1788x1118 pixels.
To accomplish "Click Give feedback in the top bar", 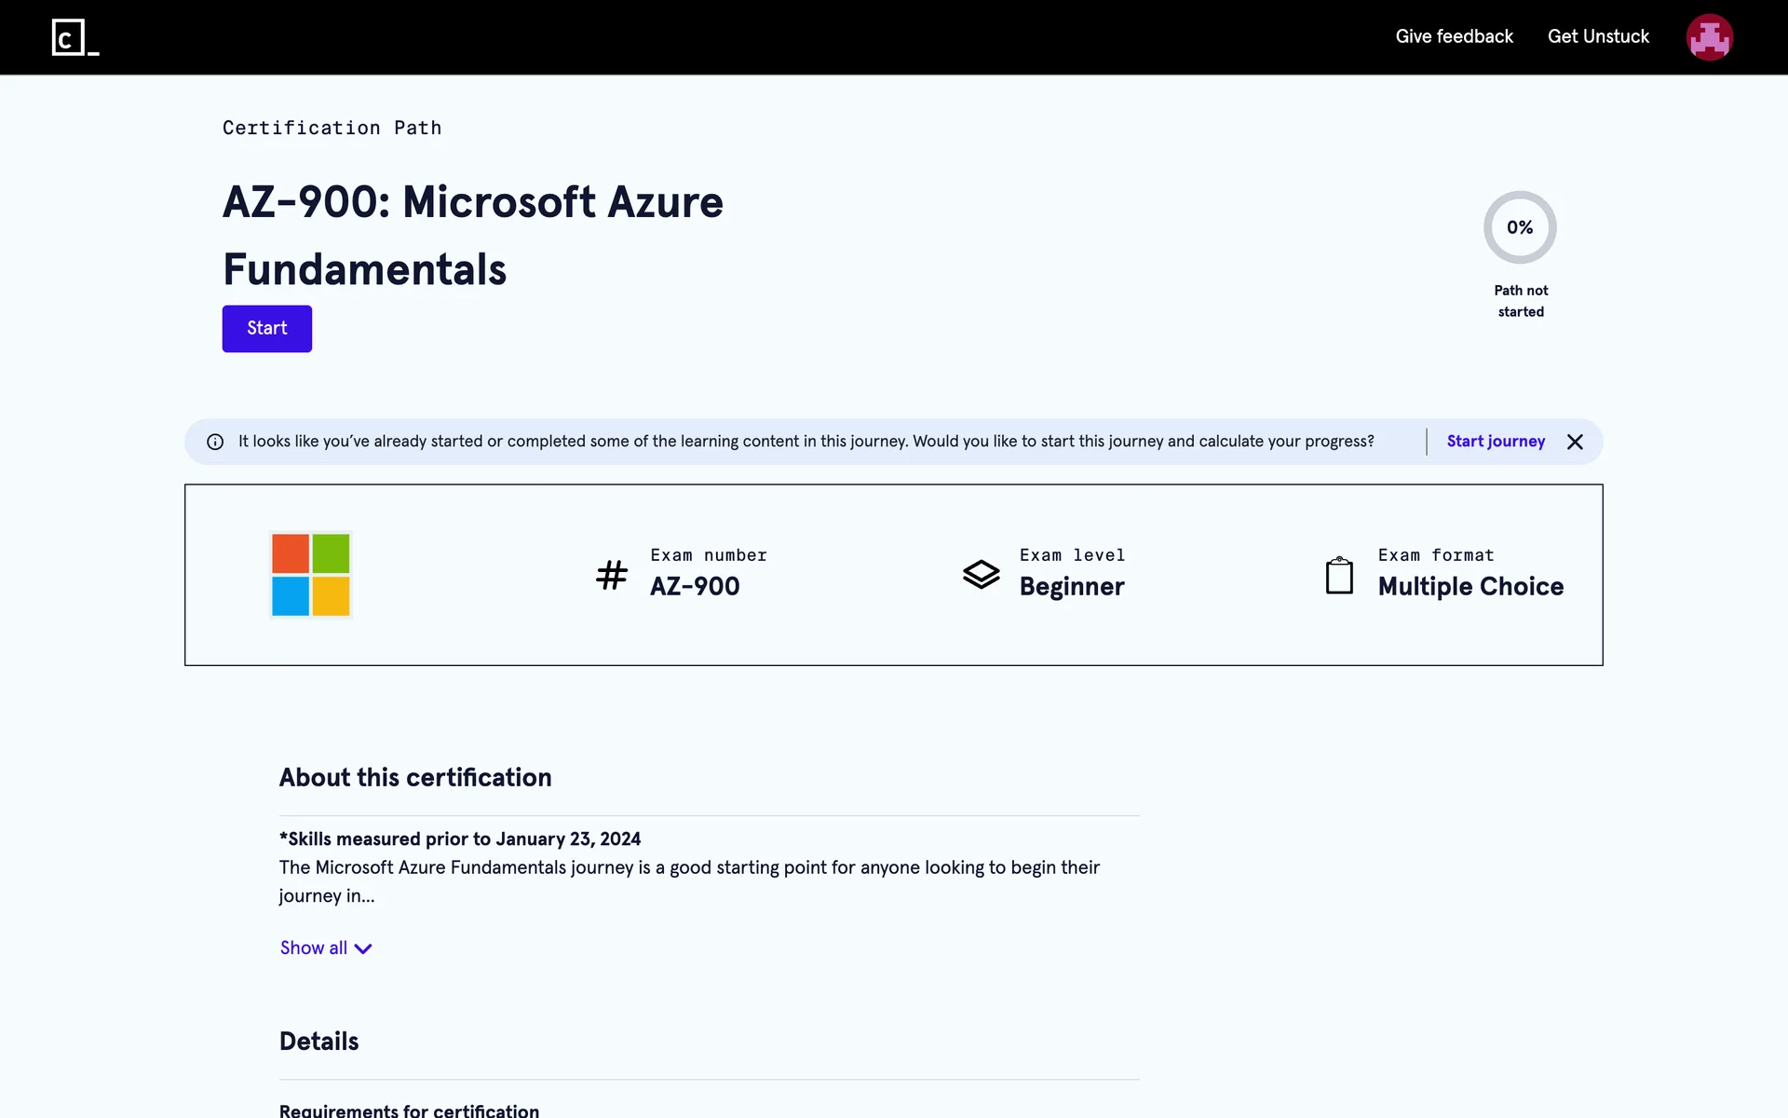I will (x=1454, y=36).
